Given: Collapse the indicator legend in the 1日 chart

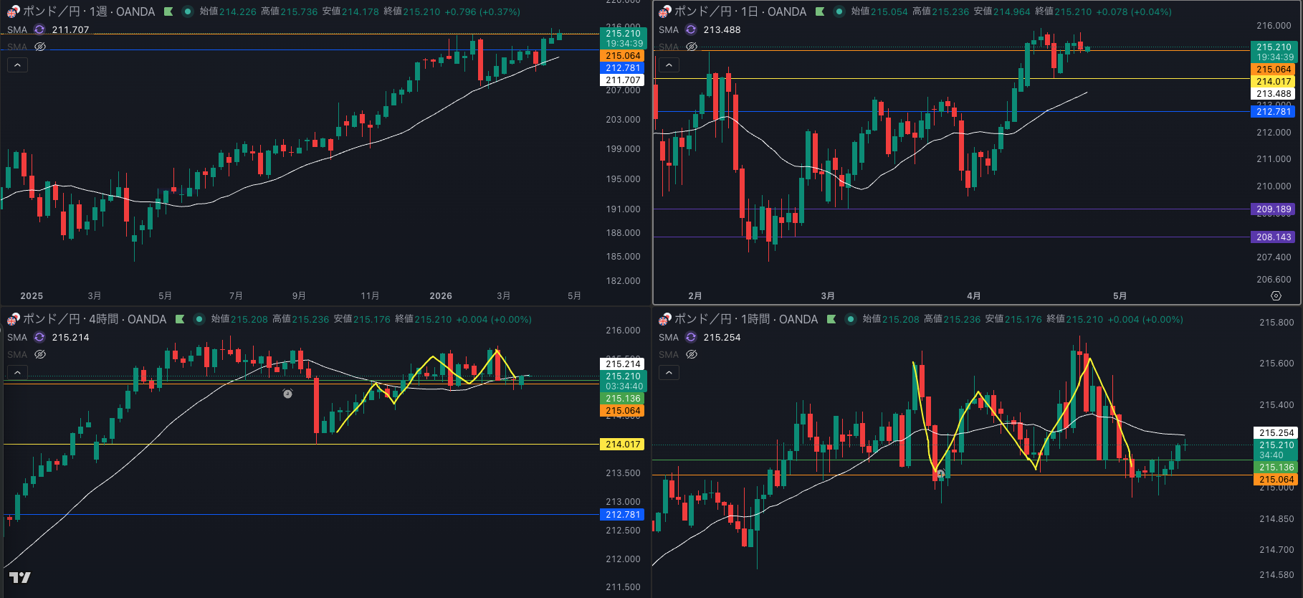Looking at the screenshot, I should coord(669,65).
